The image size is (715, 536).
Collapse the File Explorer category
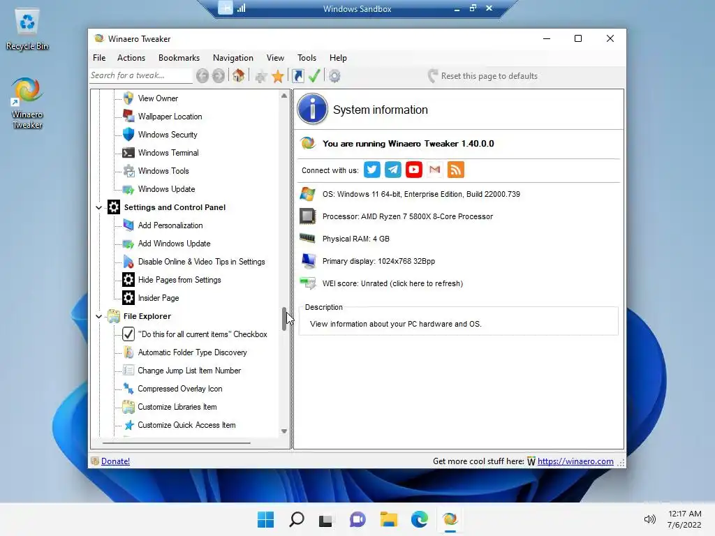pyautogui.click(x=99, y=316)
